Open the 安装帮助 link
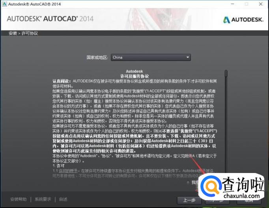This screenshot has height=208, width=269. (19, 199)
